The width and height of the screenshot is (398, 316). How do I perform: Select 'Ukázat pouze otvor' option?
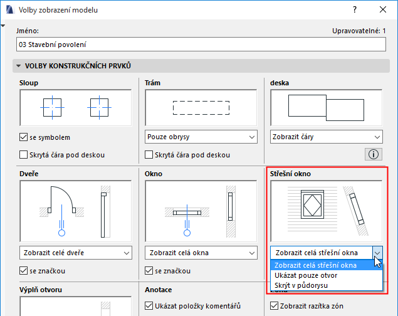[x=306, y=275]
